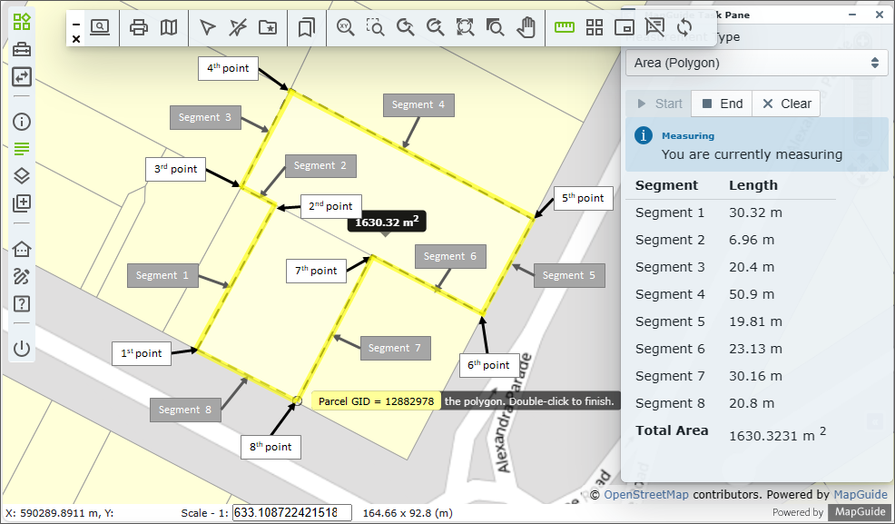Select the pan hand tool

[526, 27]
